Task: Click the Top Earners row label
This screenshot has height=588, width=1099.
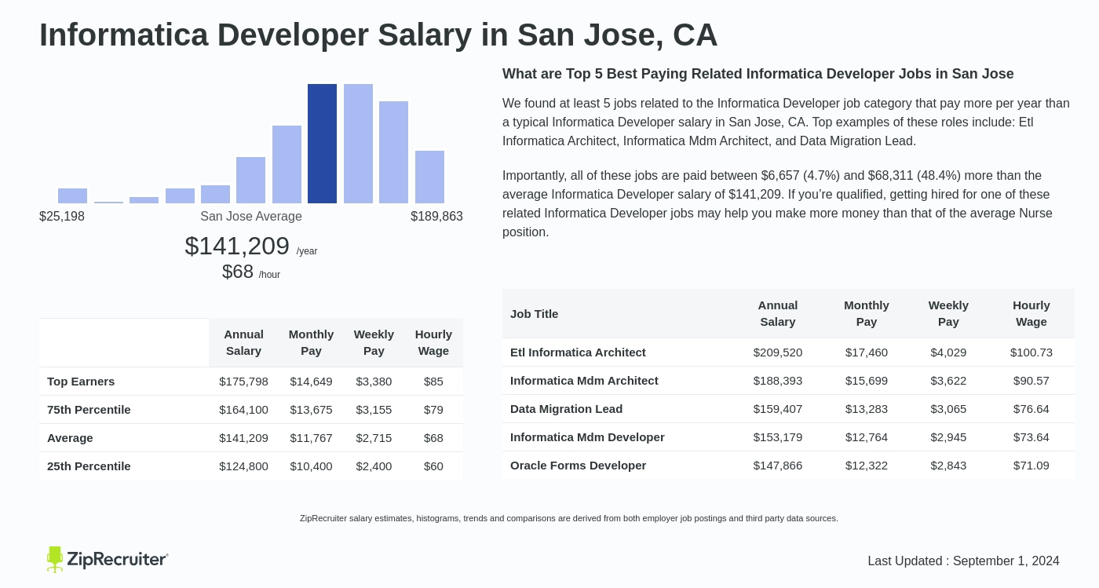Action: [x=81, y=381]
